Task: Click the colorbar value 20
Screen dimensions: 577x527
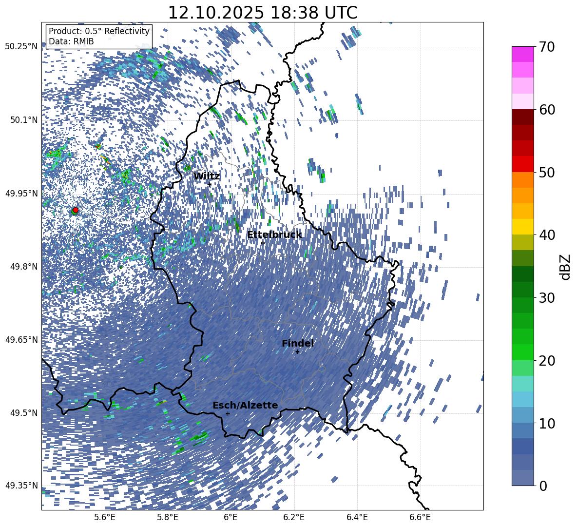Action: coord(547,361)
